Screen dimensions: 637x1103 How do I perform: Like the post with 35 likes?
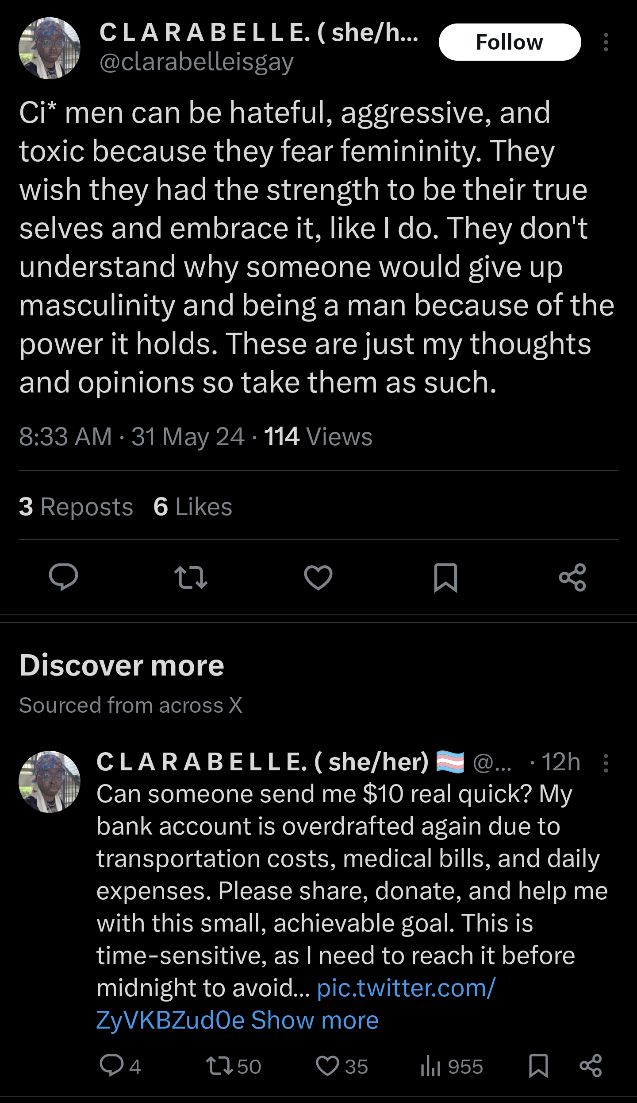pos(342,1066)
